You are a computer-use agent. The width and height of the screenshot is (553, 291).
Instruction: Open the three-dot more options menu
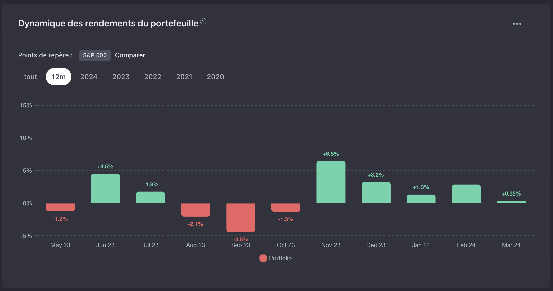click(x=517, y=24)
